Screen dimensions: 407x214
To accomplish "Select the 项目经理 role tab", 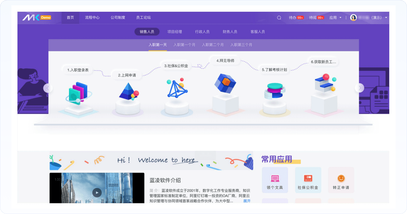I will click(x=175, y=32).
